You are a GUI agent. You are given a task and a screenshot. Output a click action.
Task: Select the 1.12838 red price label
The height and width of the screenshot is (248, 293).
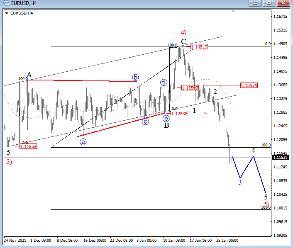click(179, 114)
